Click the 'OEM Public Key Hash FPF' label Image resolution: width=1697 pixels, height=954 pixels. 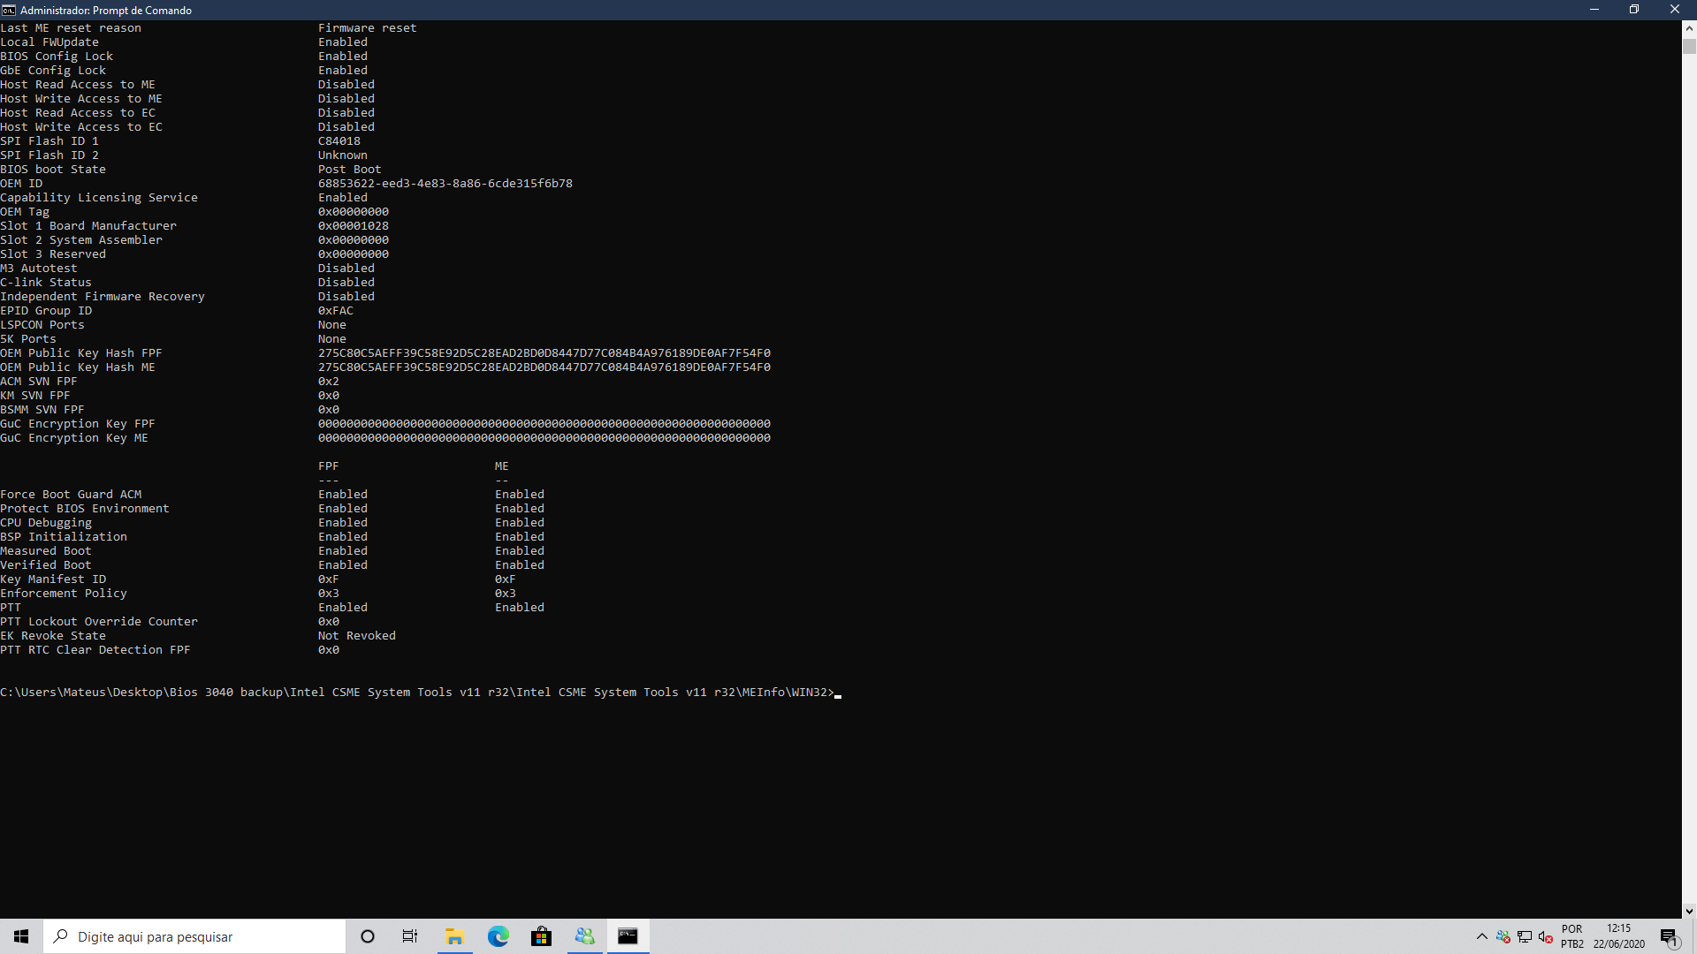tap(81, 353)
